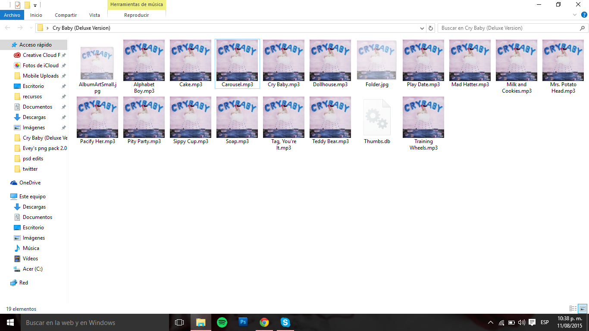Viewport: 589px width, 331px height.
Task: Unpin icon next to Escritorio quick access
Action: tap(64, 86)
